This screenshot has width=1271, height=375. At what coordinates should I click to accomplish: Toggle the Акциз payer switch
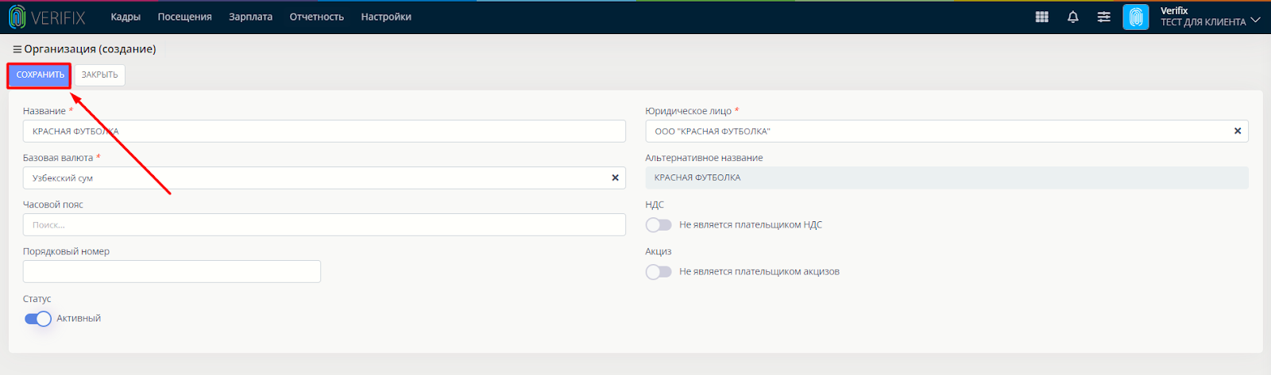click(x=659, y=272)
